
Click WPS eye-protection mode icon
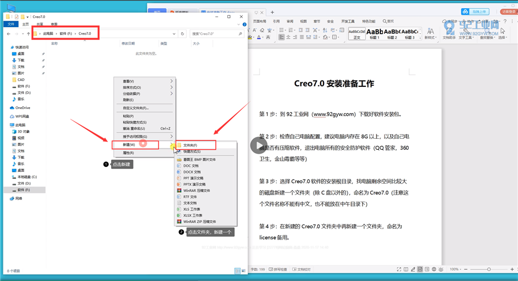[441, 269]
